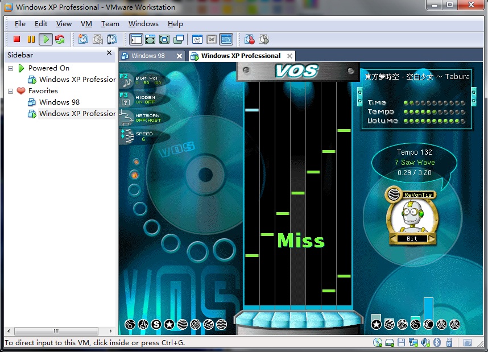Start recording with red dot clock icon
Image resolution: width=488 pixels, height=352 pixels.
pyautogui.click(x=249, y=39)
